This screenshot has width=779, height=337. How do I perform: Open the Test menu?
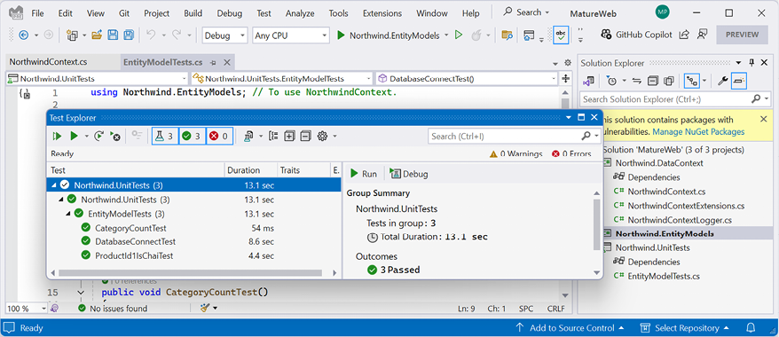click(x=264, y=13)
